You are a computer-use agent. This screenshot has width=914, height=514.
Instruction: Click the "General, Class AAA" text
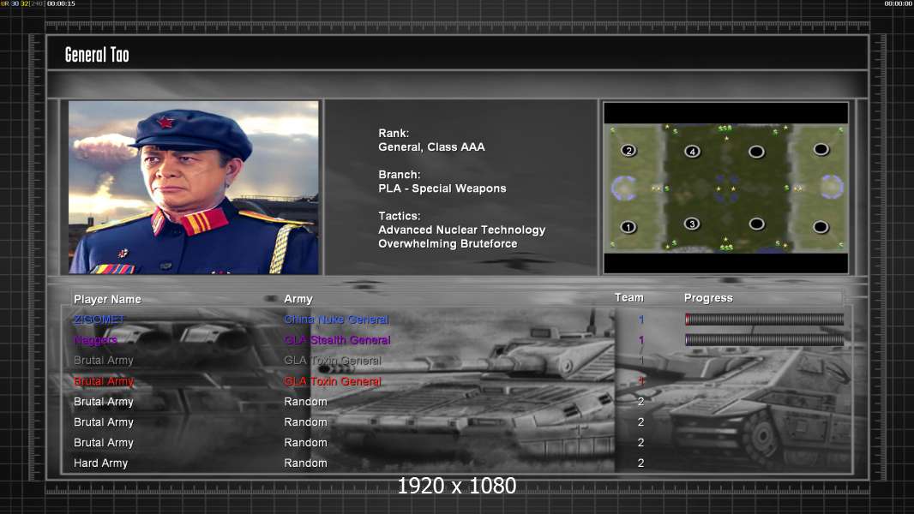coord(432,147)
